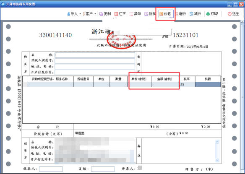Click the first row 单价 cell

click(x=139, y=85)
